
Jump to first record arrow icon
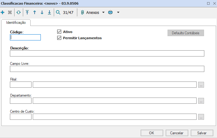click(27, 13)
